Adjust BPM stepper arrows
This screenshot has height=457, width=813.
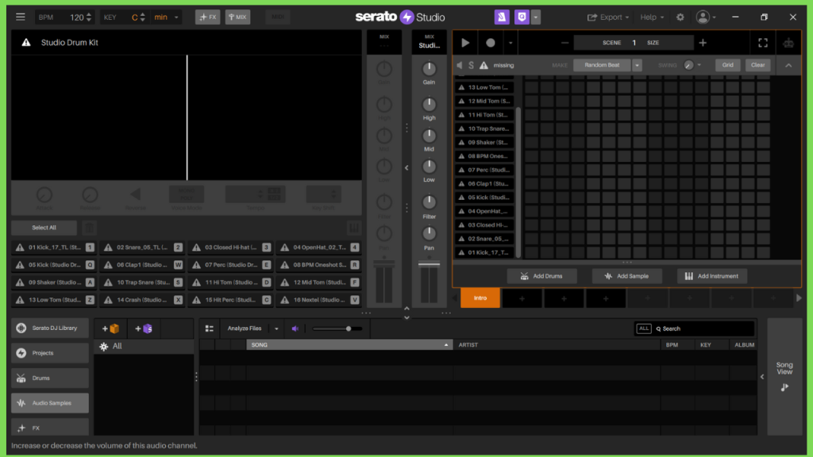[89, 17]
